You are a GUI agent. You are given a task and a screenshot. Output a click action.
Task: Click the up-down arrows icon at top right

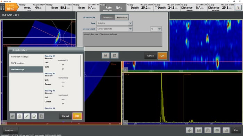pyautogui.click(x=238, y=7)
